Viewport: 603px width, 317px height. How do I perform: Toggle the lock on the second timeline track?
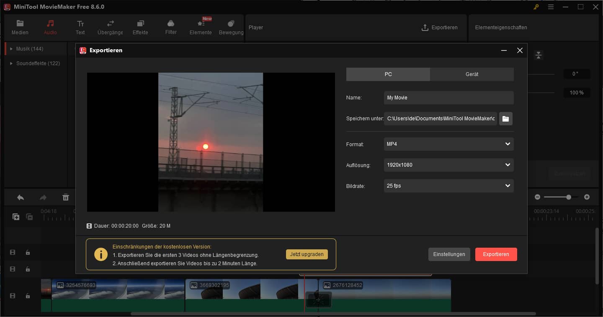(28, 269)
